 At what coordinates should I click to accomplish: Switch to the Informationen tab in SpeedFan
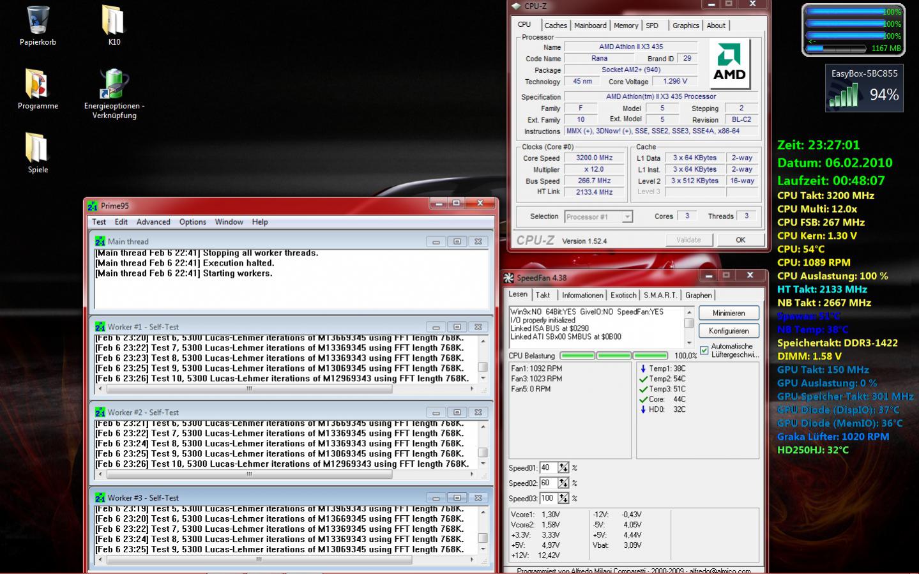[582, 295]
